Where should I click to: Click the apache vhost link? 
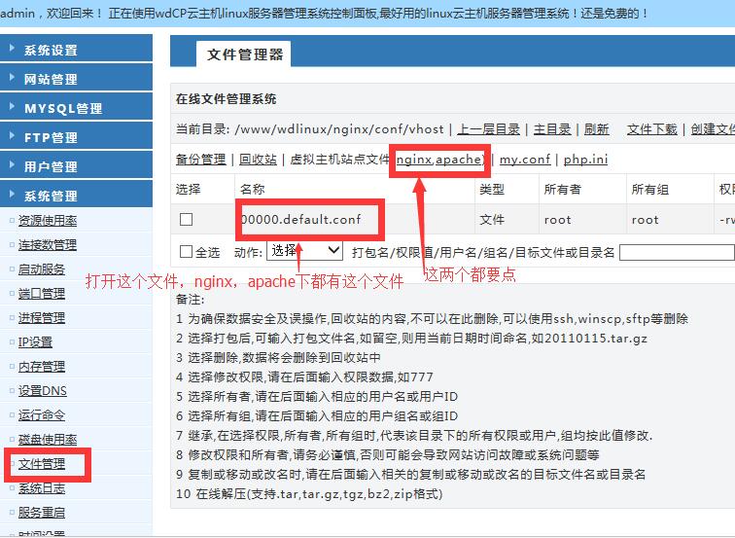tap(458, 159)
